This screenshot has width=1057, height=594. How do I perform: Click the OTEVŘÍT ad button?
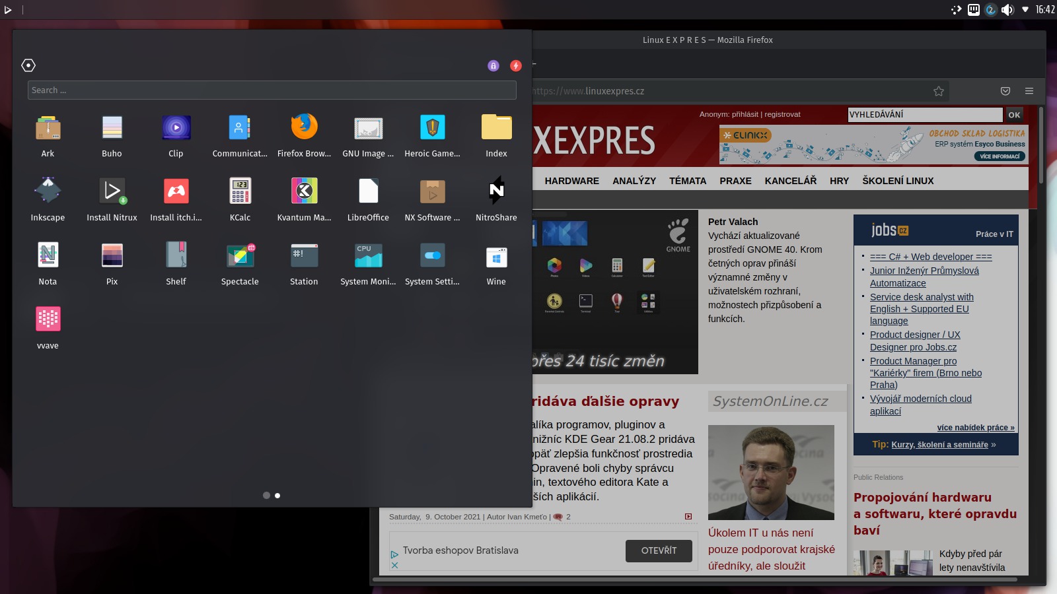659,550
